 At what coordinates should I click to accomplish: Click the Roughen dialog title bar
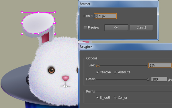coord(125,47)
